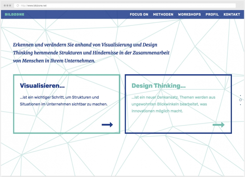The height and width of the screenshot is (177, 245).
Task: Click the red close window dot
Action: (x=5, y=6)
